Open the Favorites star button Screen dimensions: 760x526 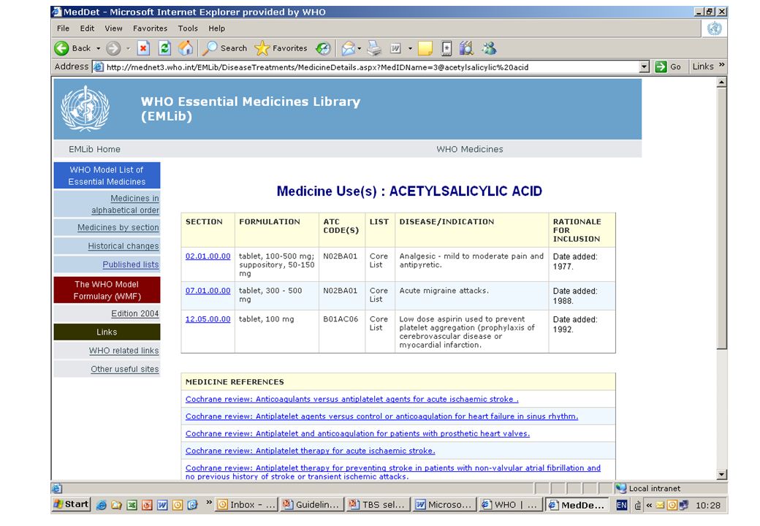tap(281, 48)
